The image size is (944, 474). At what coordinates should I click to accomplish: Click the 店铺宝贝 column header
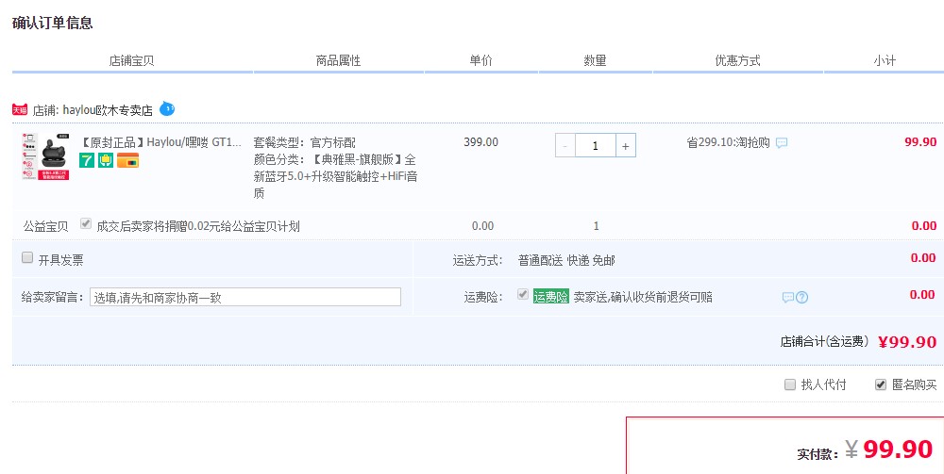pos(132,60)
